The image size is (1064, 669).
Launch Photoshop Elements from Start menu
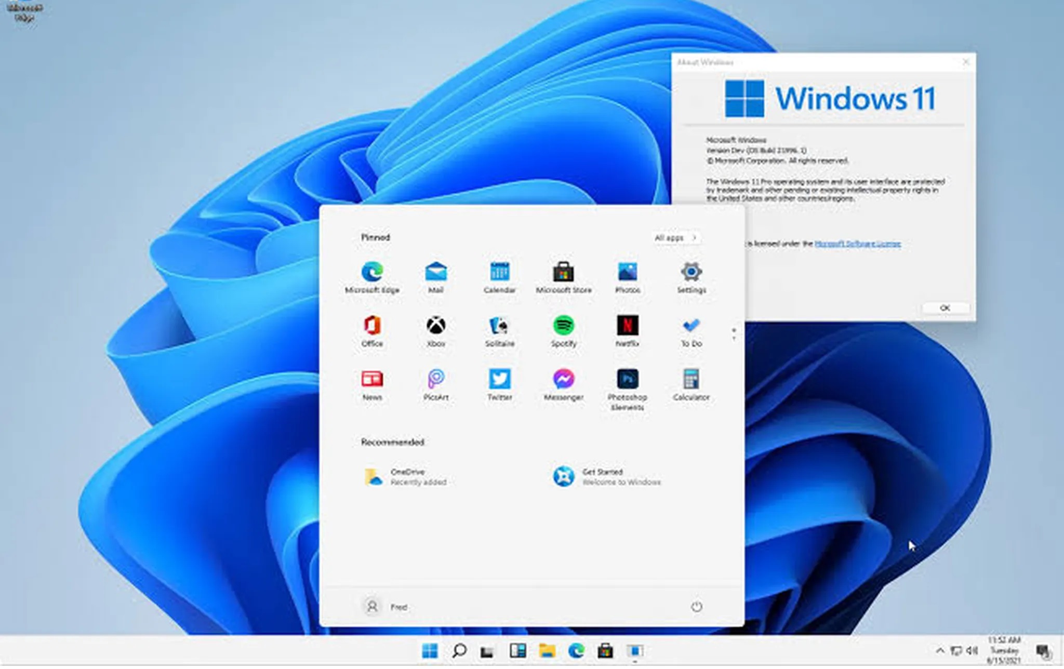click(627, 379)
